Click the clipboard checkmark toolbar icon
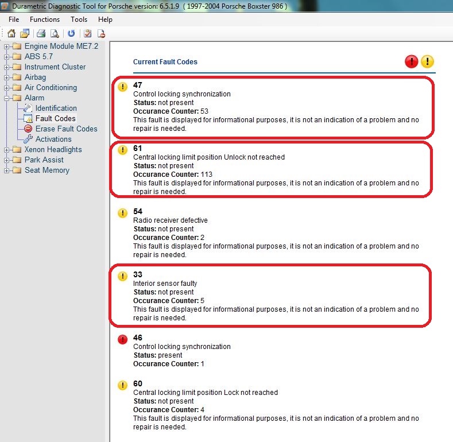Screen dimensions: 453x442 (x=87, y=33)
